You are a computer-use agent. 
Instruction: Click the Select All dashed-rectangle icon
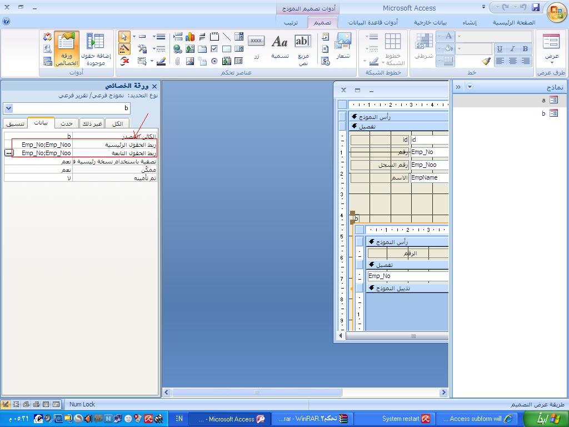click(x=142, y=61)
